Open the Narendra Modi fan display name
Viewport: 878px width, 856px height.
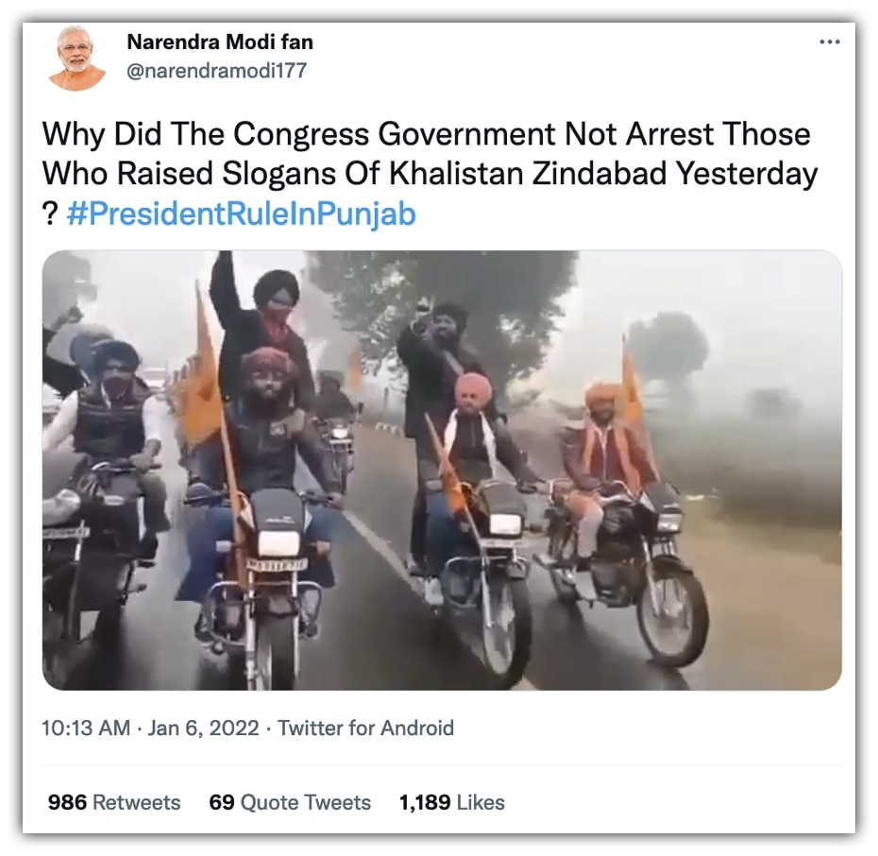tap(219, 43)
